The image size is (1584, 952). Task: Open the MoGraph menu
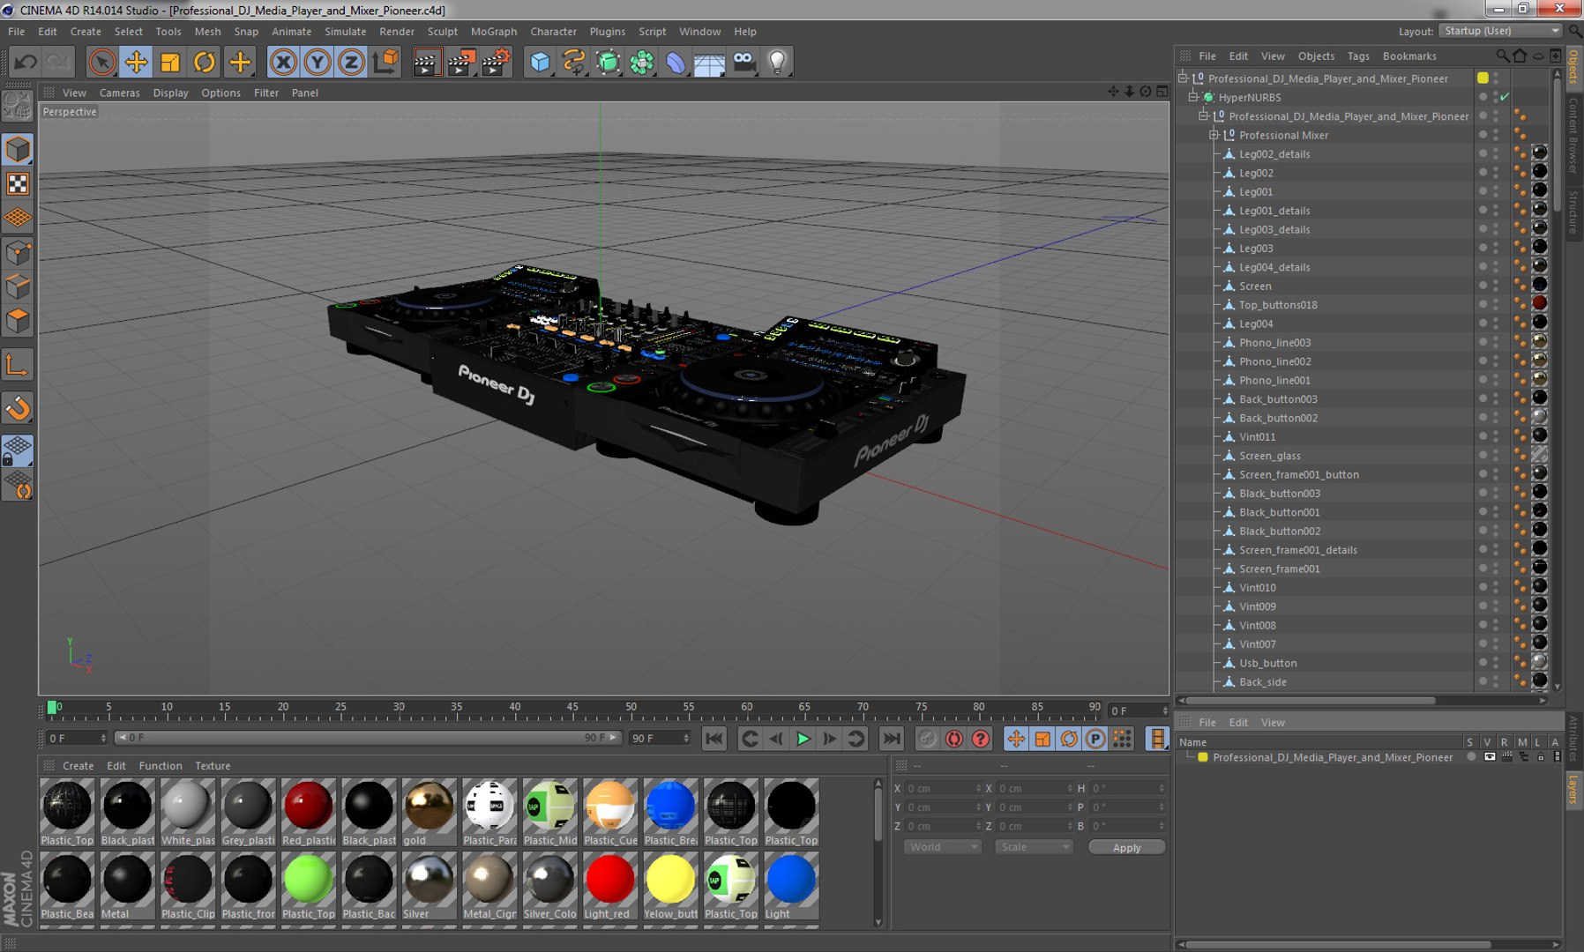(x=494, y=32)
